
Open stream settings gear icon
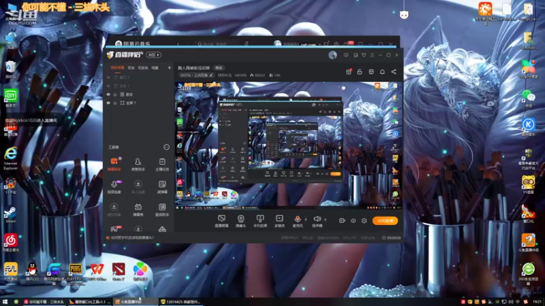point(364,220)
